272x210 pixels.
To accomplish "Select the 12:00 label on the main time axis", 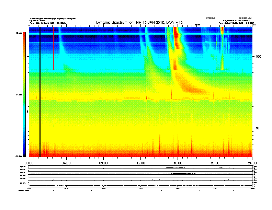I will (x=141, y=163).
